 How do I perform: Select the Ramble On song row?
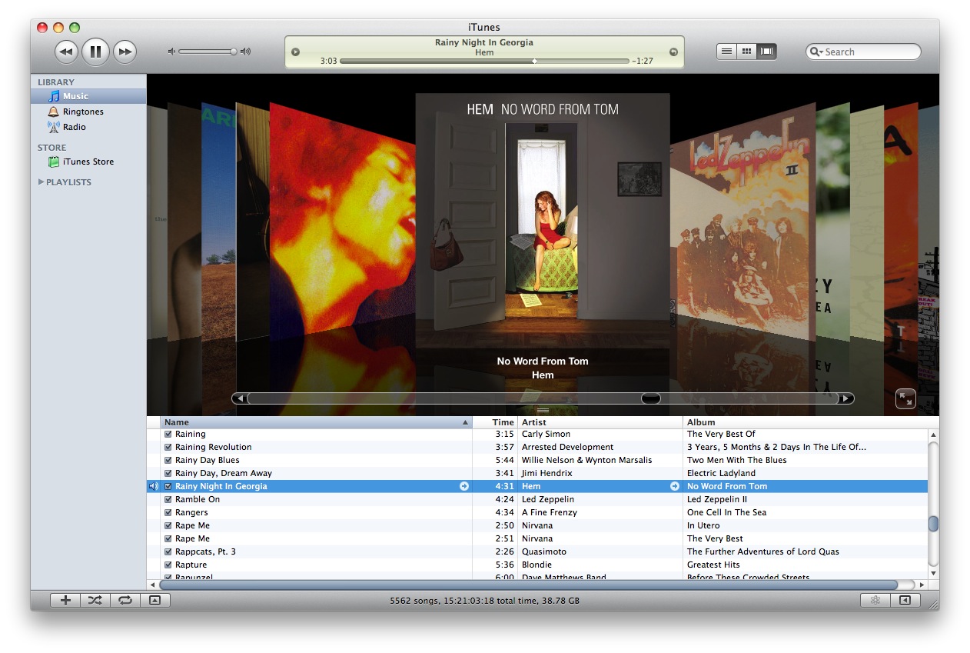click(537, 499)
